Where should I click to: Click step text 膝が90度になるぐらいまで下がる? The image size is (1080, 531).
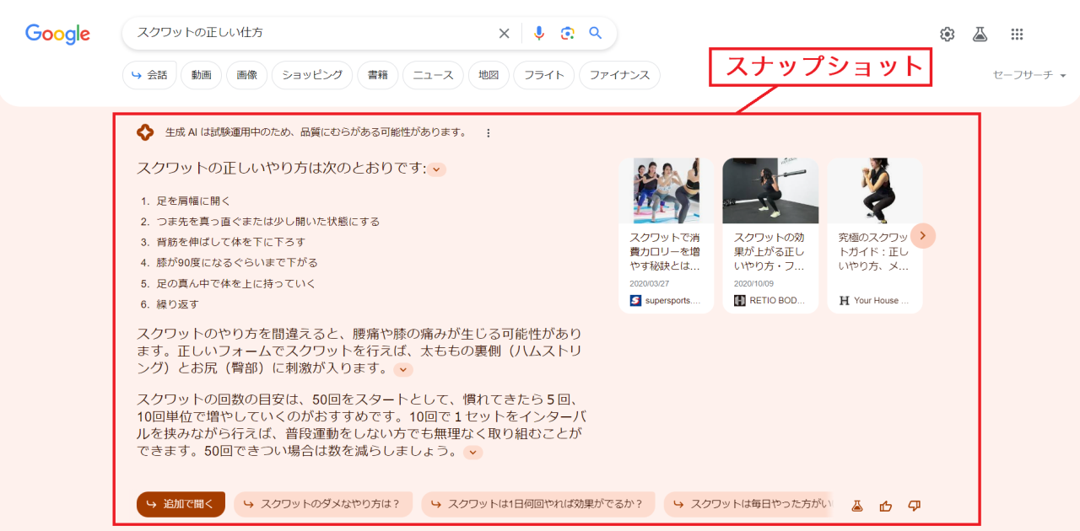pyautogui.click(x=237, y=263)
